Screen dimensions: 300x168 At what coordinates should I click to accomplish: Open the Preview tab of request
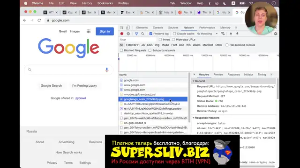218,75
